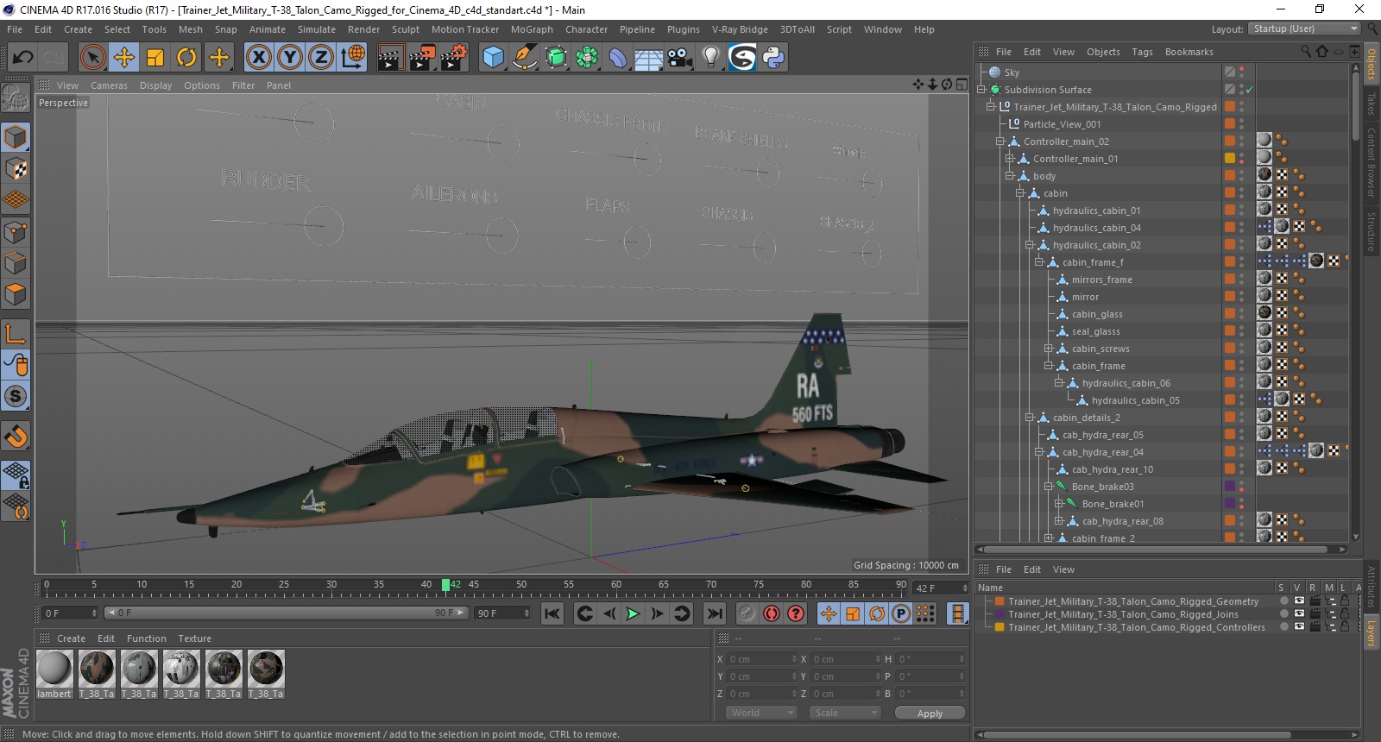Click the Array modeling object icon
This screenshot has width=1381, height=742.
coord(588,58)
